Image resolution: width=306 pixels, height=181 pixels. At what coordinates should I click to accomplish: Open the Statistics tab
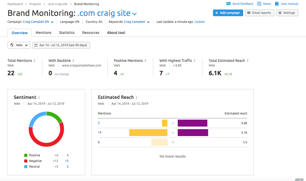pyautogui.click(x=67, y=33)
